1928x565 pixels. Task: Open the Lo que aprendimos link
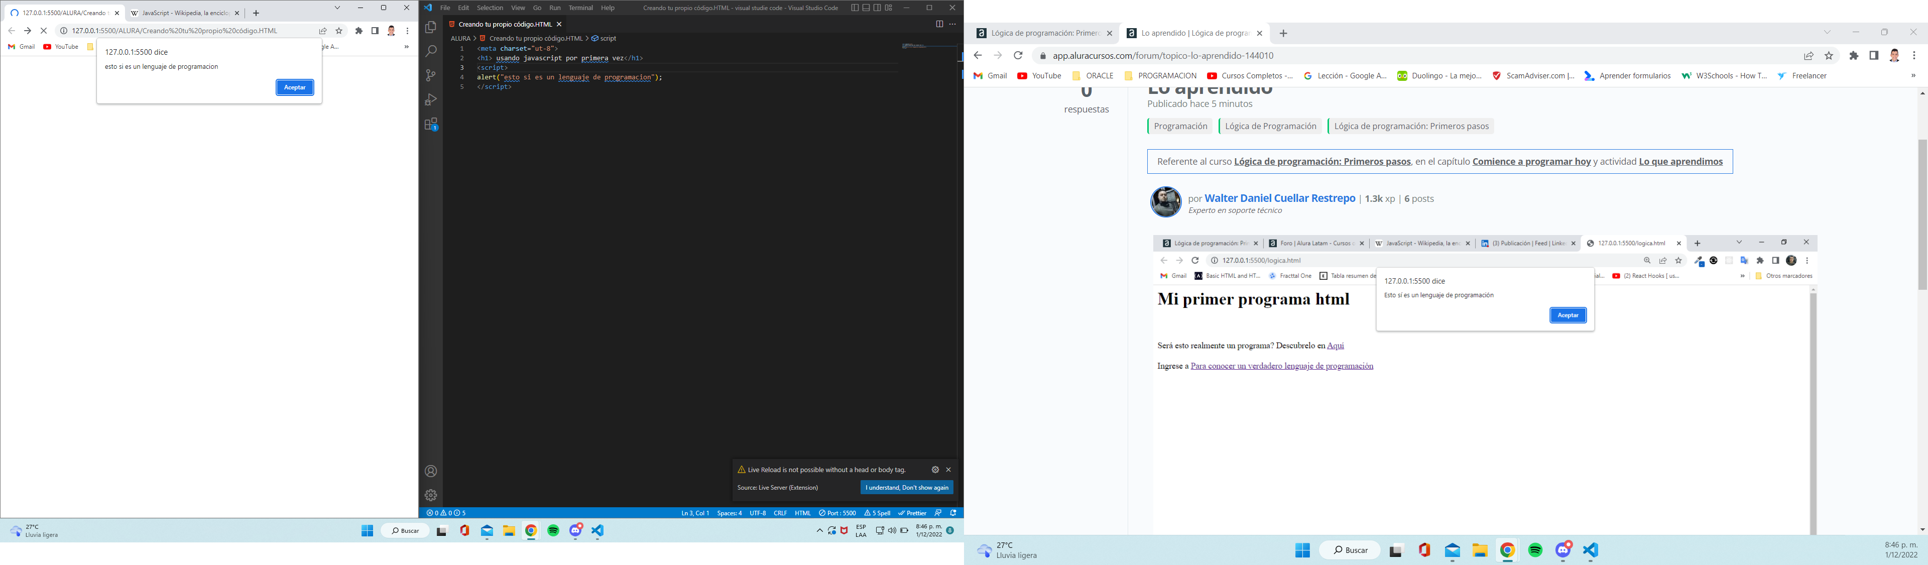[1680, 162]
